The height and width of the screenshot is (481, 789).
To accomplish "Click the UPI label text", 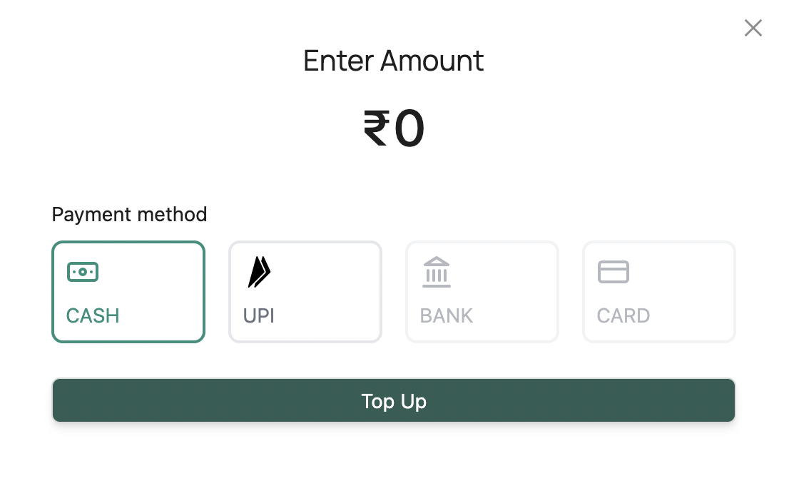I will click(258, 315).
